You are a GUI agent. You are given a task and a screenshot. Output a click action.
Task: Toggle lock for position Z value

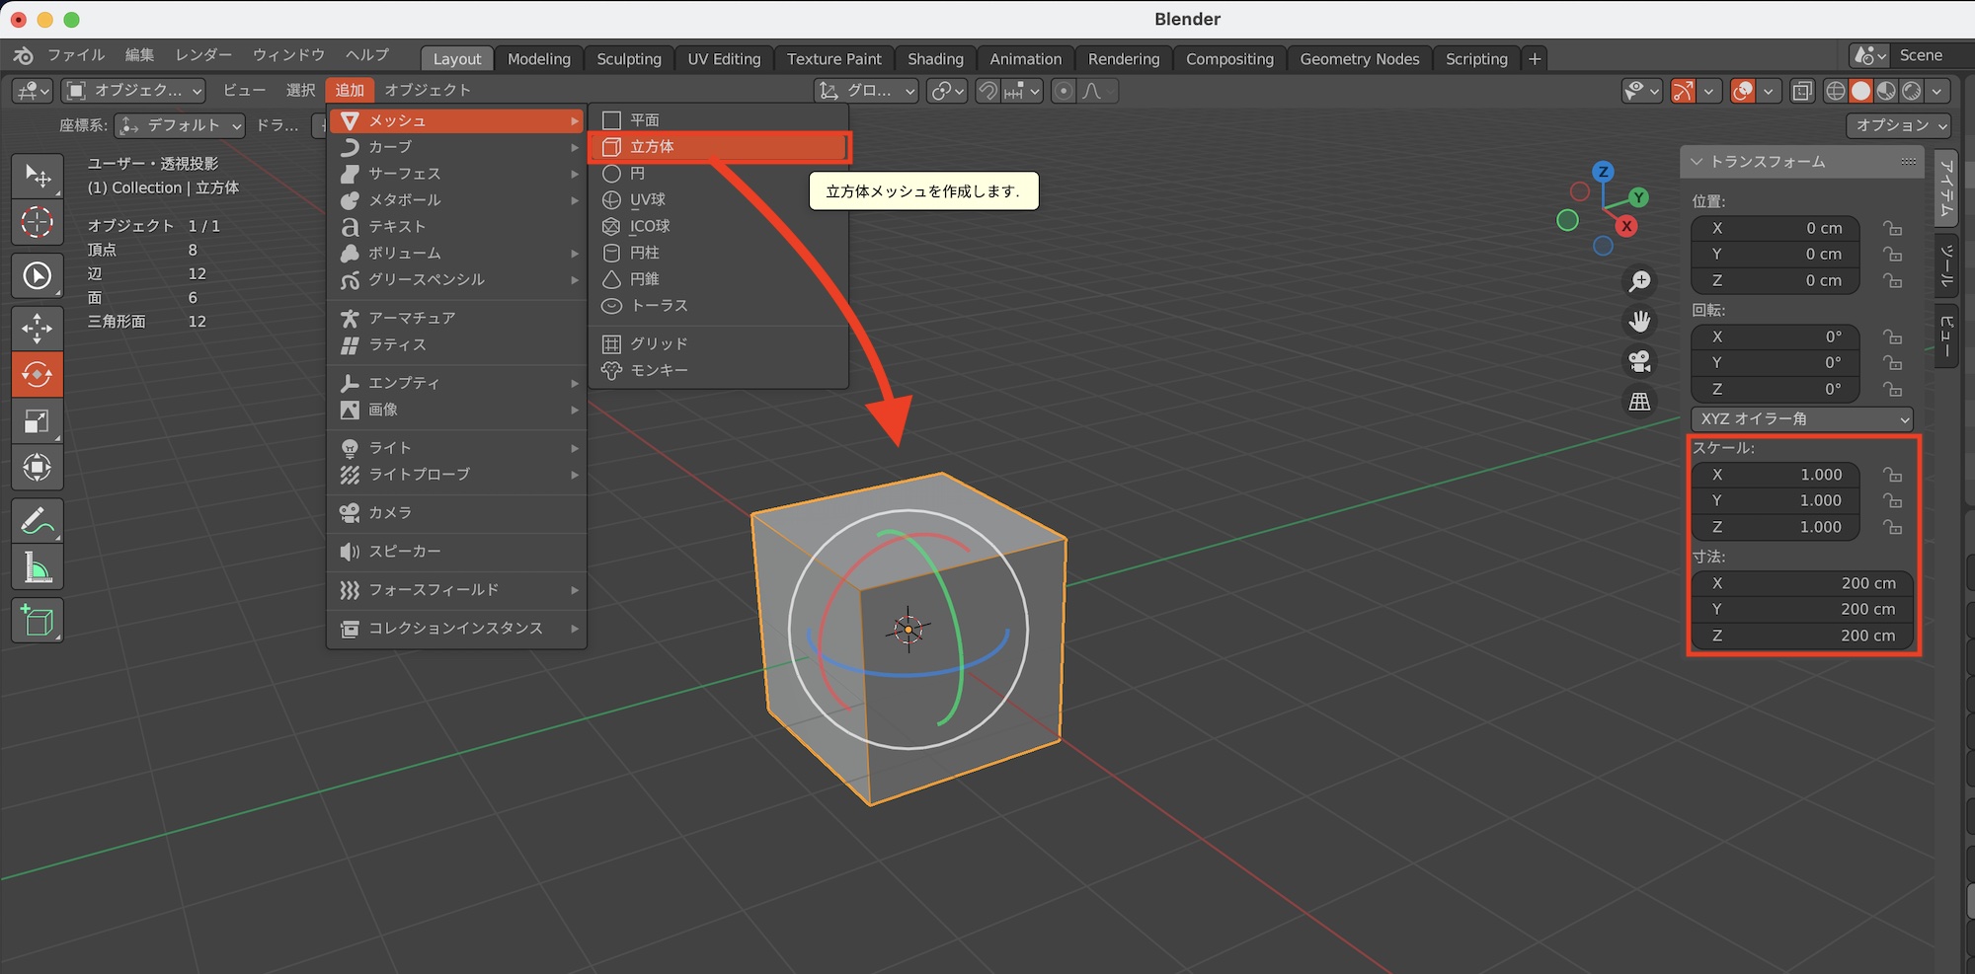[1892, 281]
